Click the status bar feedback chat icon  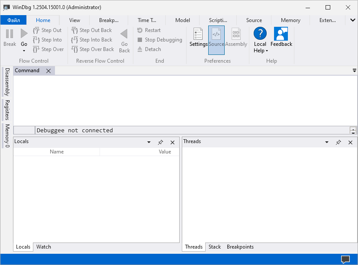(x=345, y=259)
